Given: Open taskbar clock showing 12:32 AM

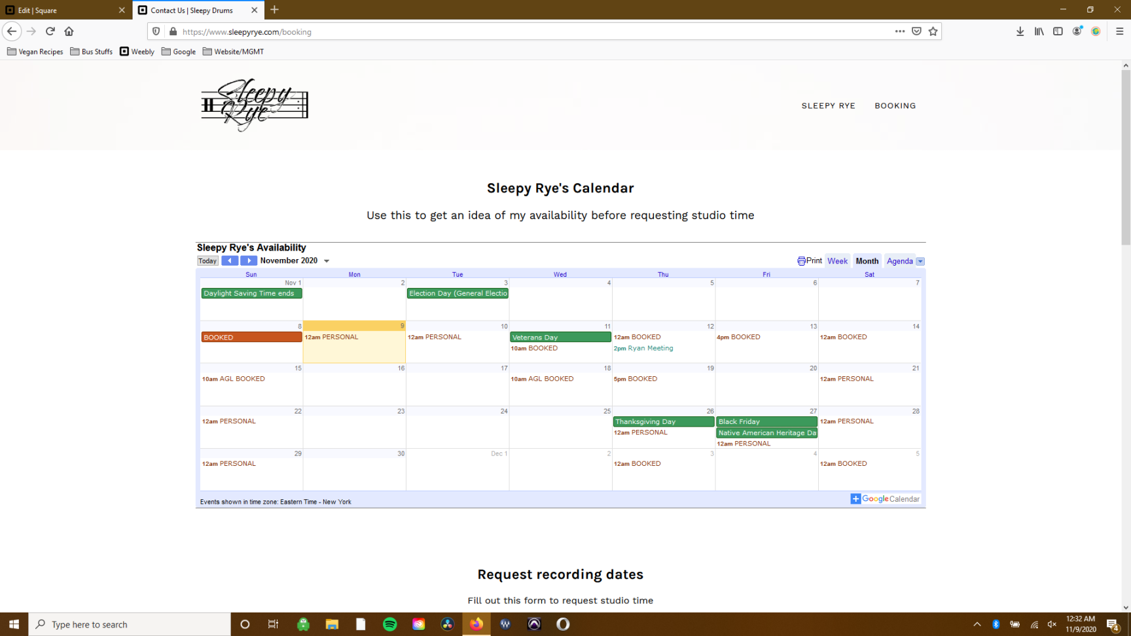Looking at the screenshot, I should pyautogui.click(x=1081, y=624).
